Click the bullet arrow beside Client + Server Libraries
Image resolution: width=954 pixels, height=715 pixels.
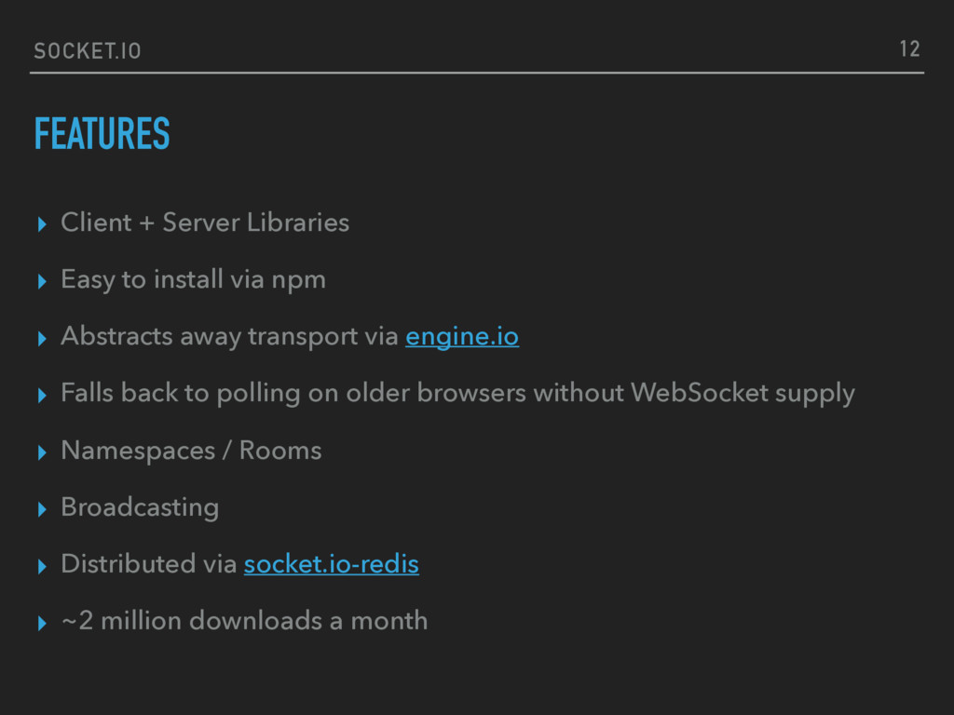(40, 224)
